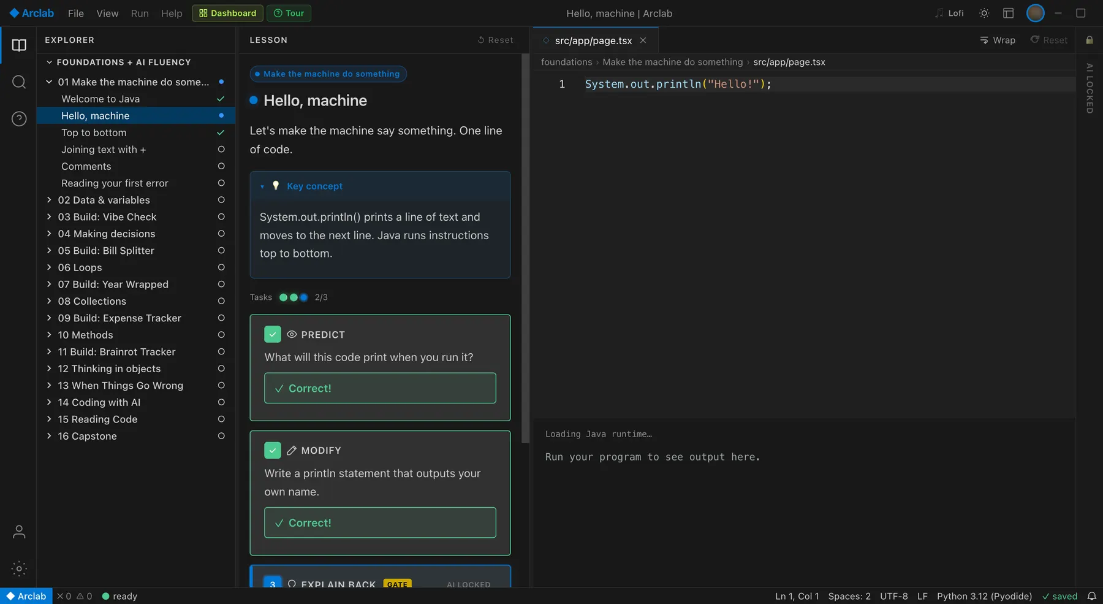The width and height of the screenshot is (1103, 604).
Task: Open the Explorer panel icon in activity bar
Action: [x=19, y=45]
